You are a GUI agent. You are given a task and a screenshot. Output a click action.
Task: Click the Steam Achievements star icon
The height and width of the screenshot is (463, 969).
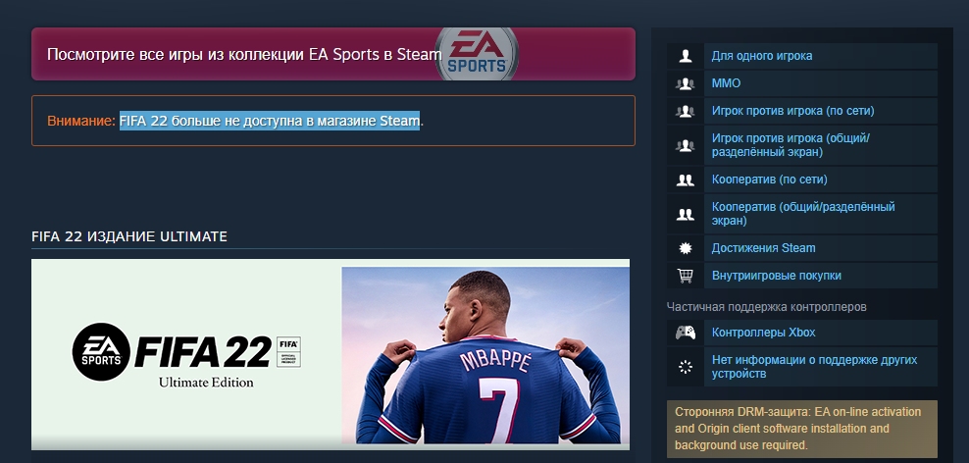tap(685, 248)
